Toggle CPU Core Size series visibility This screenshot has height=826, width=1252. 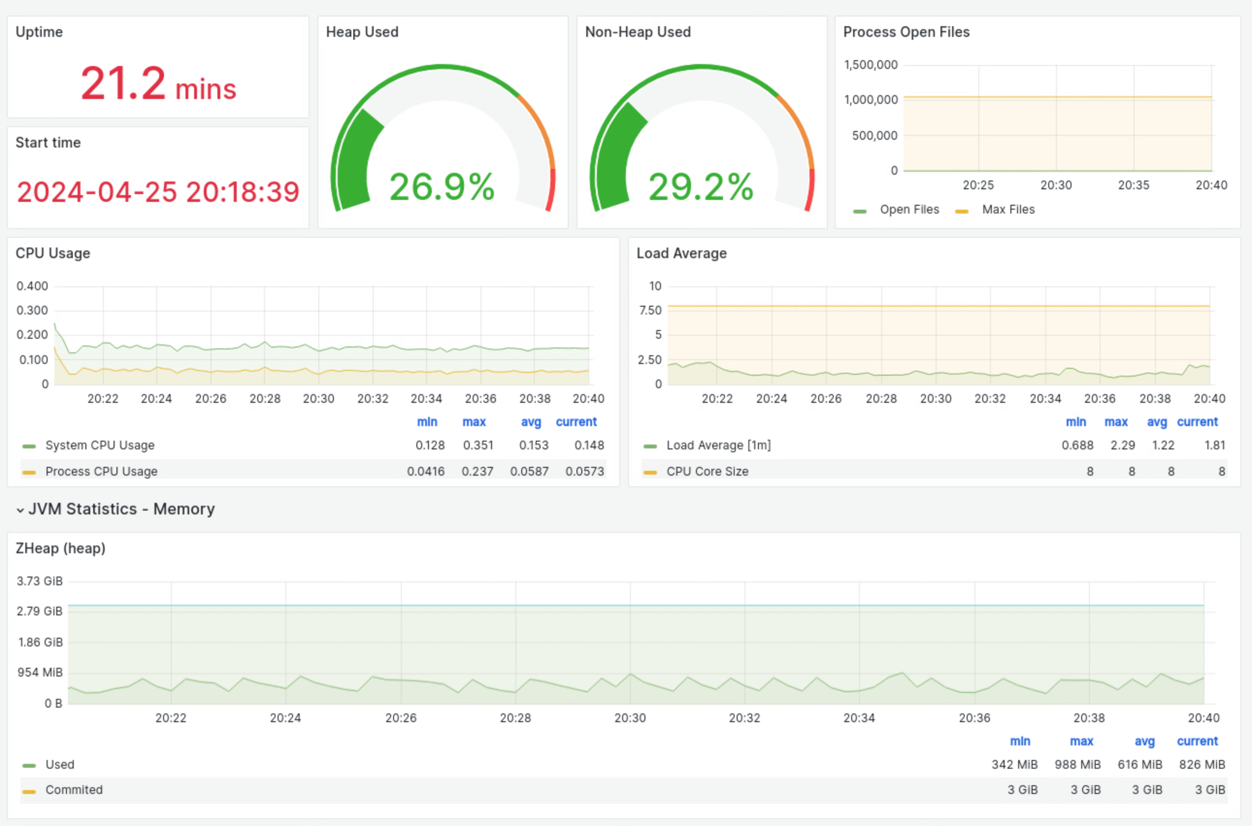[708, 471]
